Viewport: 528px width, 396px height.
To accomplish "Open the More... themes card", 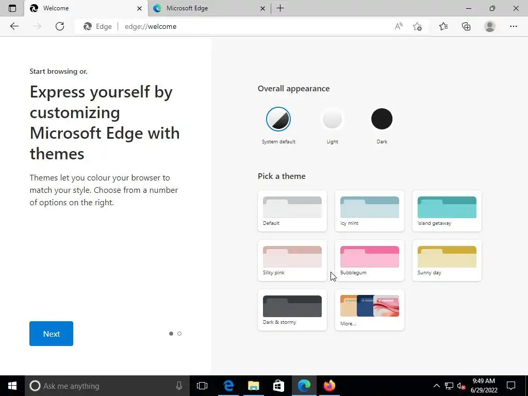I will click(x=370, y=310).
